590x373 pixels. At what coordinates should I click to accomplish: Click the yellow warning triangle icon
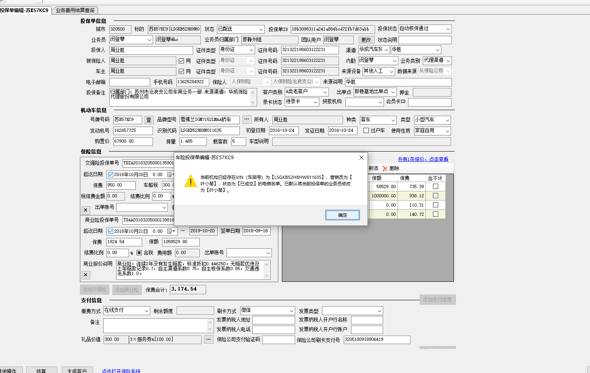click(x=190, y=181)
